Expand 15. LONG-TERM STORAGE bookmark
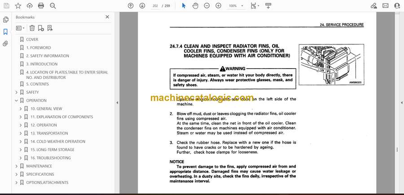 pyautogui.click(x=21, y=150)
